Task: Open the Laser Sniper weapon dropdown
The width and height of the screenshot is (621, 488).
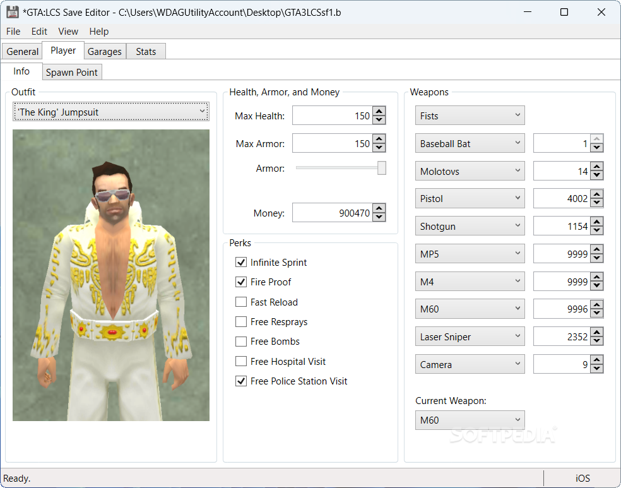Action: [x=470, y=336]
